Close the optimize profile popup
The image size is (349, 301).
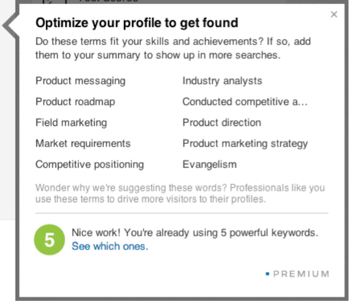pyautogui.click(x=334, y=15)
